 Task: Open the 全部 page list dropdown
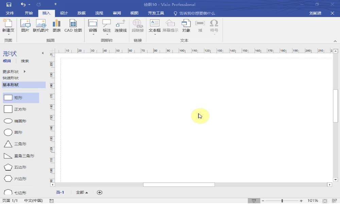tap(82, 192)
